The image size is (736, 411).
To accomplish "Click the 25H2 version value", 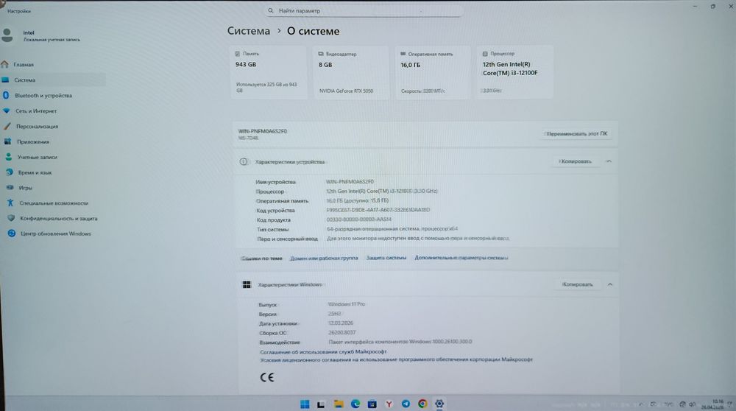I will (335, 313).
